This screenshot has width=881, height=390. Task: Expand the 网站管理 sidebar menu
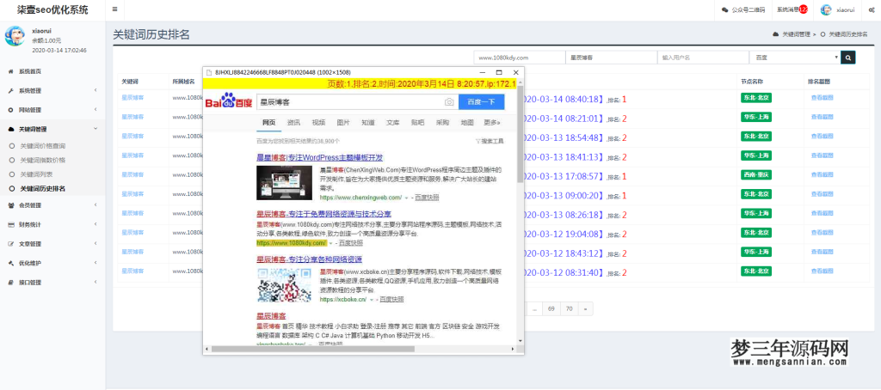point(52,110)
